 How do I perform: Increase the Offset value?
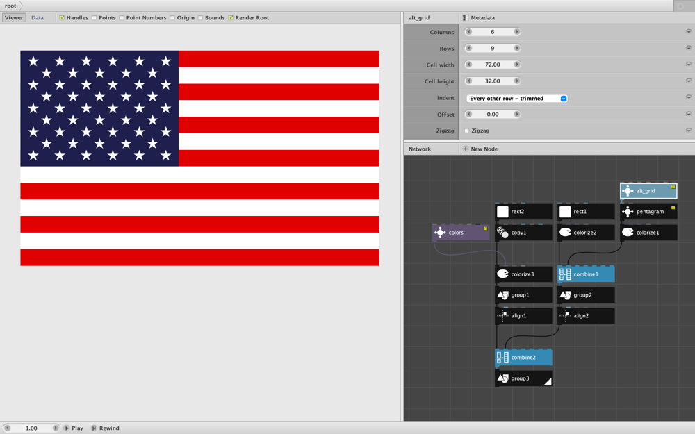[516, 115]
